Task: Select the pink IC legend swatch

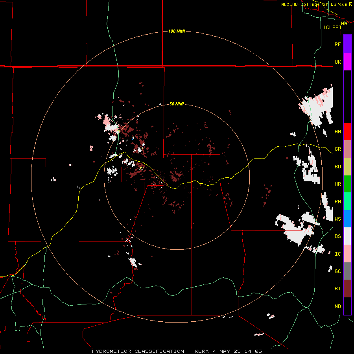Action: tap(347, 254)
